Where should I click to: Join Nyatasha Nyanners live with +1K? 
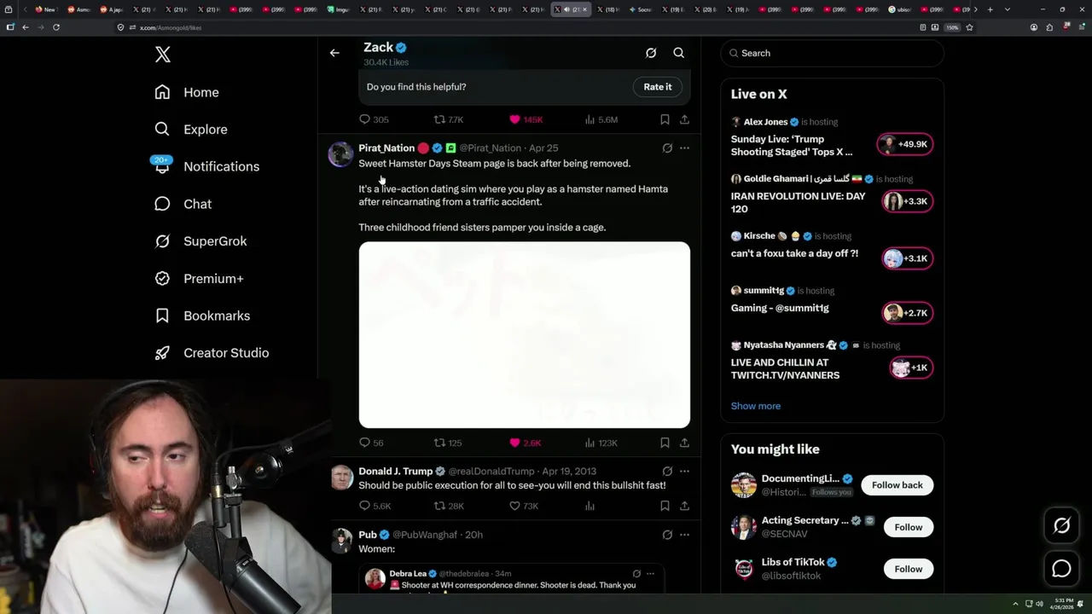910,368
